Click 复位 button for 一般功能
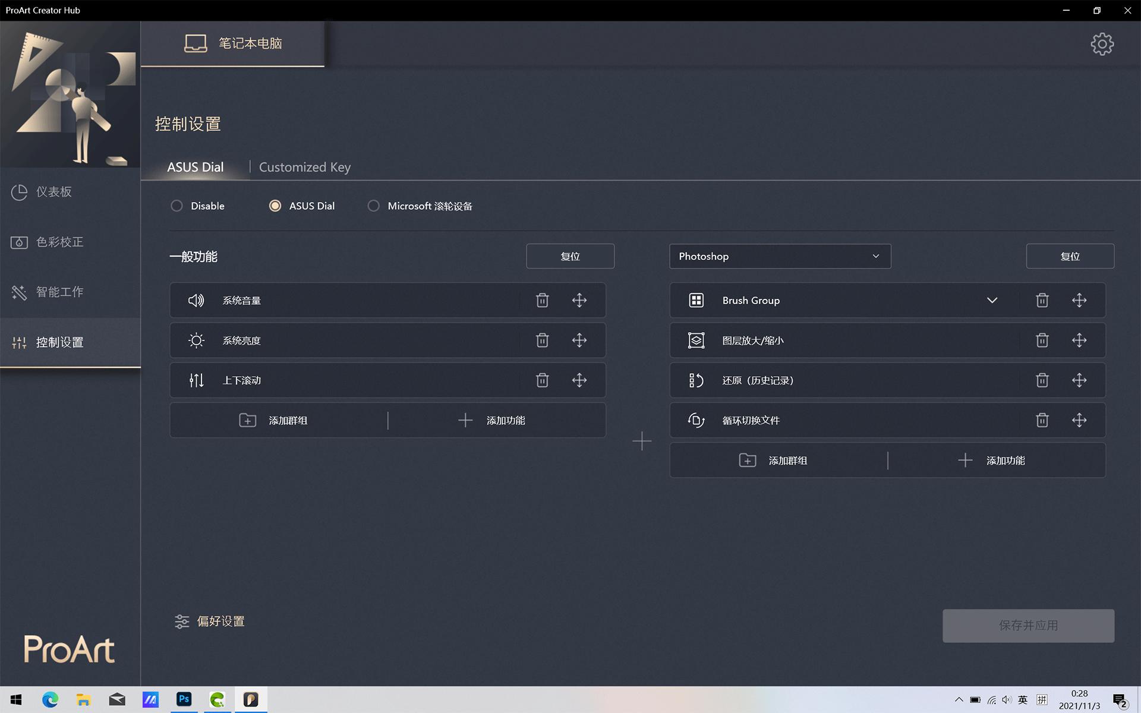This screenshot has width=1141, height=713. (570, 256)
